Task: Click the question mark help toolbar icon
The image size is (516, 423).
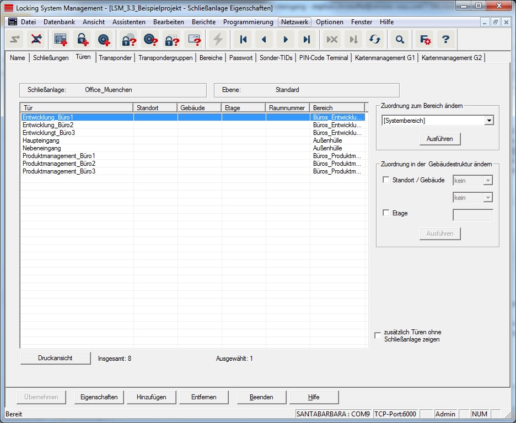Action: pos(447,39)
